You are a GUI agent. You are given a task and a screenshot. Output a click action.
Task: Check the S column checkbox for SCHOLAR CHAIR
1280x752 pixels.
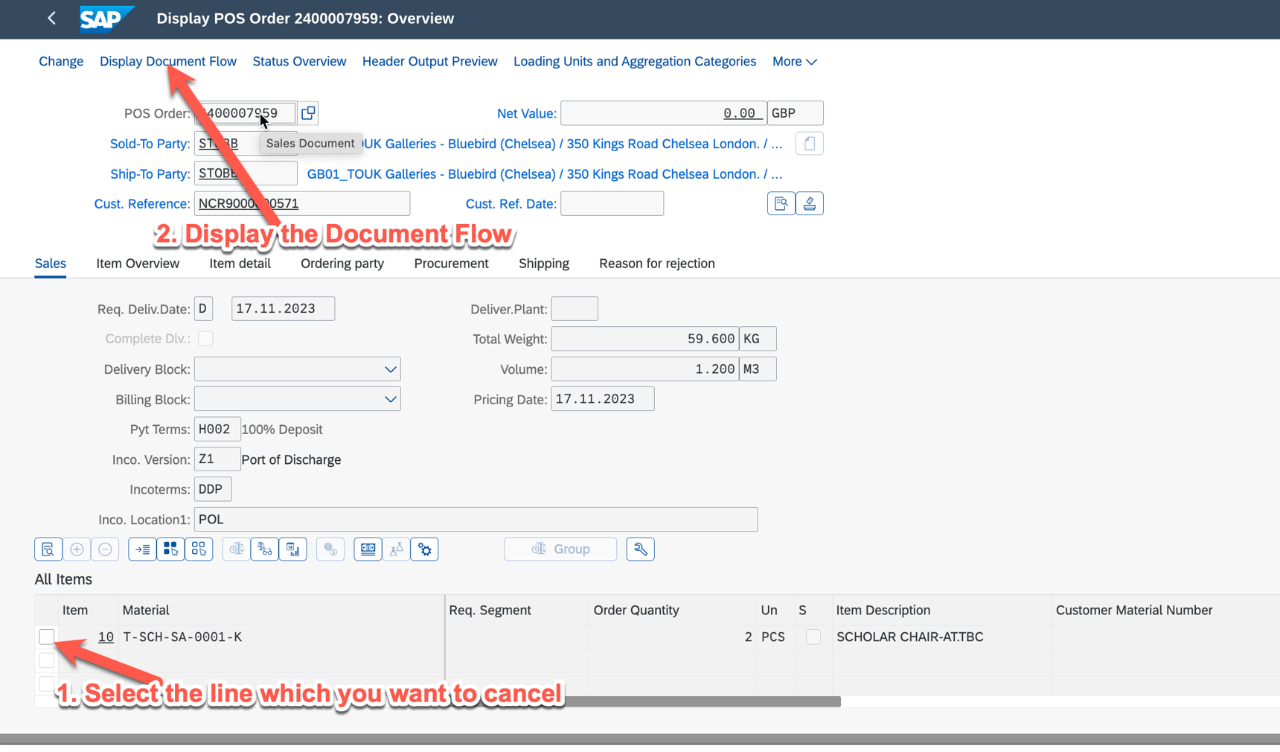coord(812,637)
